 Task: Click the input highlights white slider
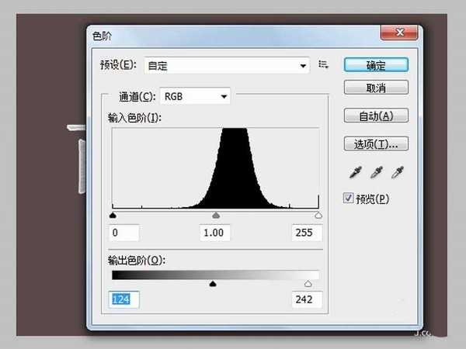(x=318, y=215)
